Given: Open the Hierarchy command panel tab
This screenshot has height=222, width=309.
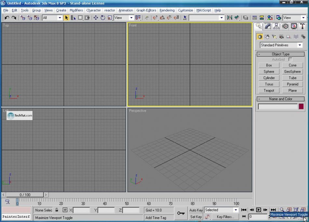Looking at the screenshot, I should [x=276, y=27].
